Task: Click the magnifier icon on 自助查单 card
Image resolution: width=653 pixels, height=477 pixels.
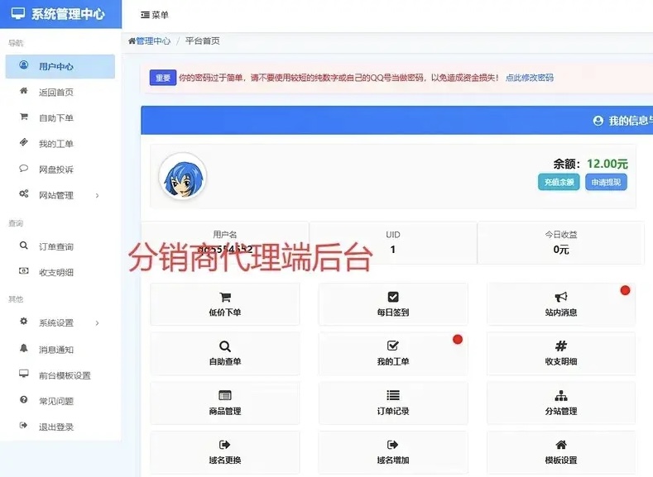Action: point(225,346)
